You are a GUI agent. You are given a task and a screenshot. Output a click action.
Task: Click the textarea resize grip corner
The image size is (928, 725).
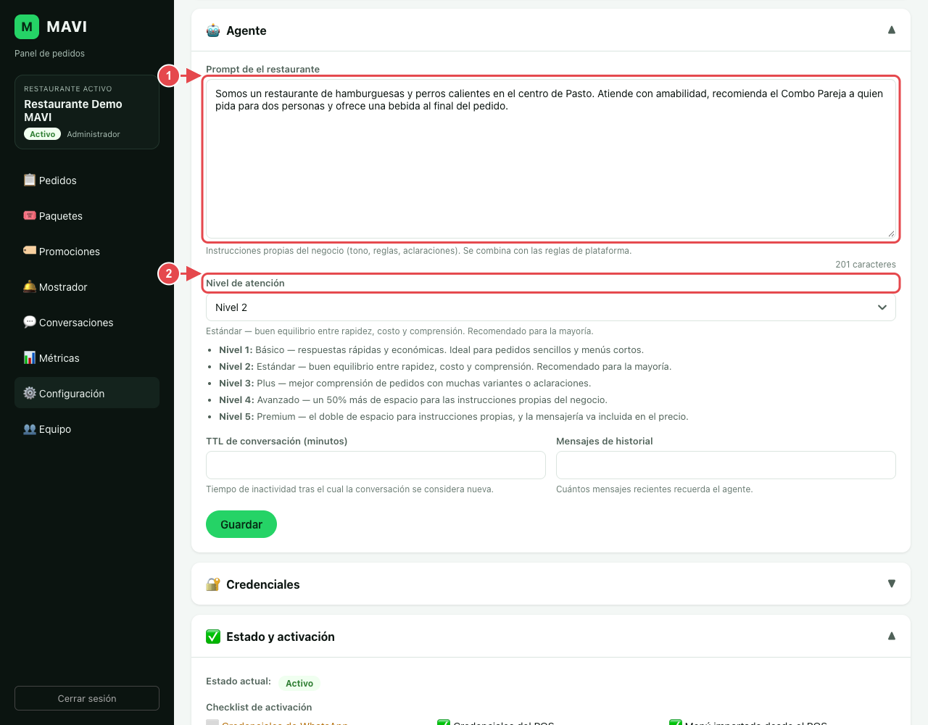891,233
